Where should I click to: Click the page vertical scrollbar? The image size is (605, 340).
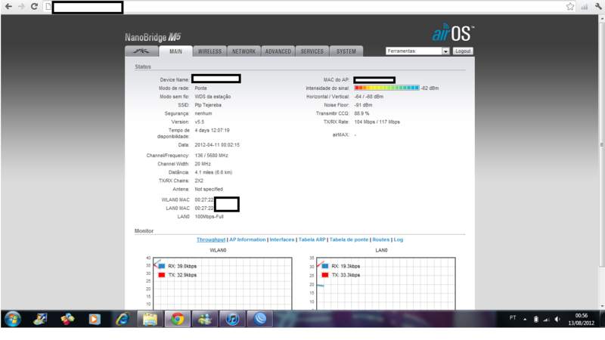pos(601,144)
